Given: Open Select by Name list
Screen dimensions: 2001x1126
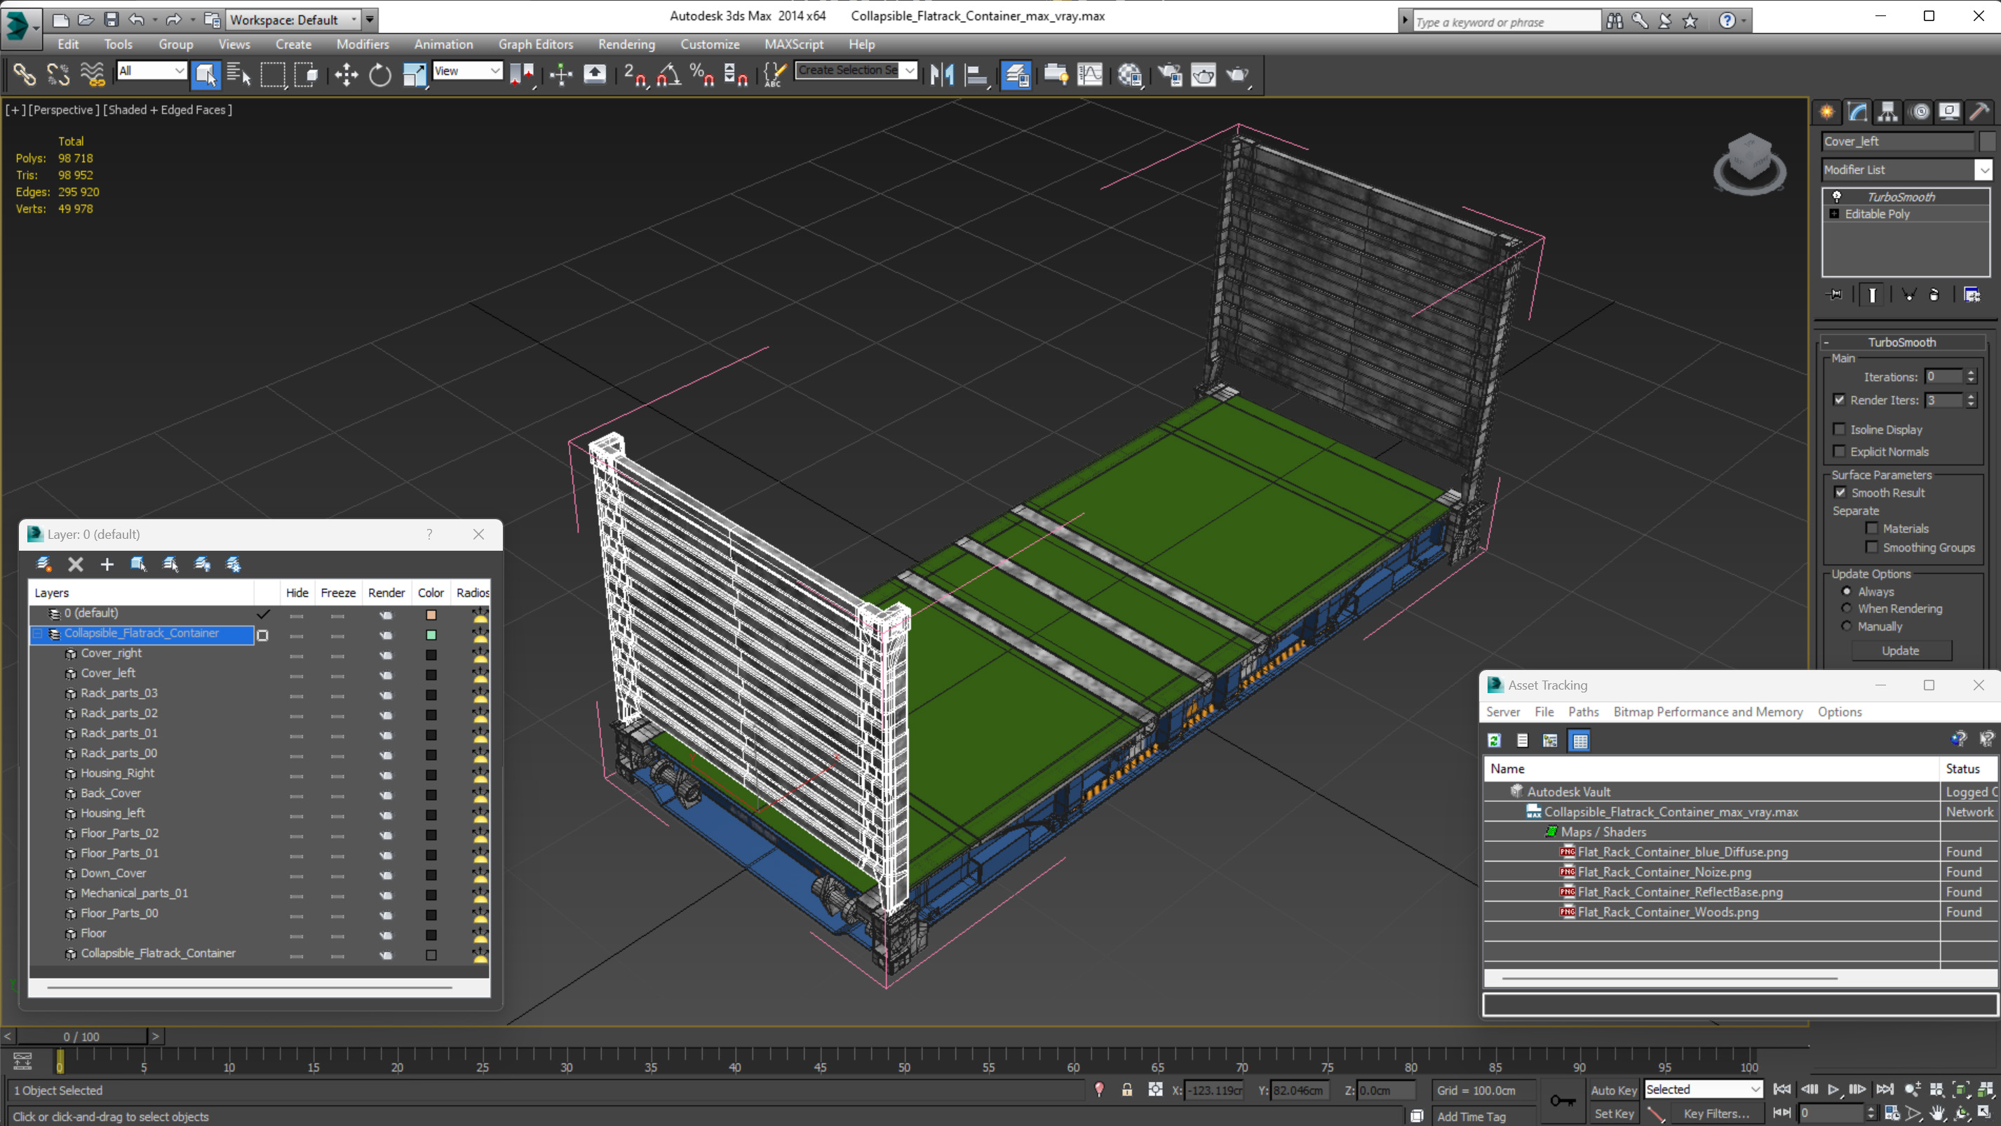Looking at the screenshot, I should [x=238, y=74].
